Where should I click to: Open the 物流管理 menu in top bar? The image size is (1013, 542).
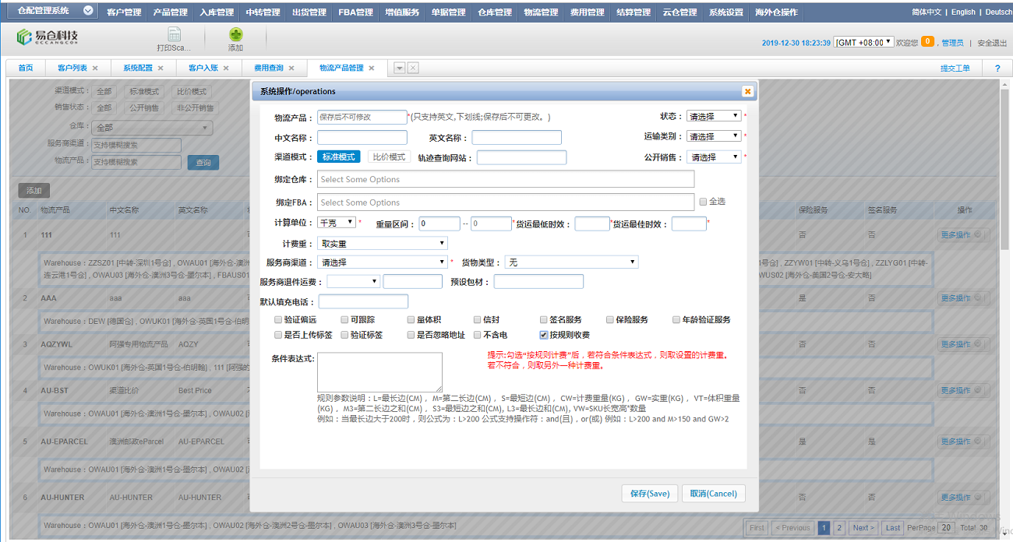pyautogui.click(x=540, y=12)
